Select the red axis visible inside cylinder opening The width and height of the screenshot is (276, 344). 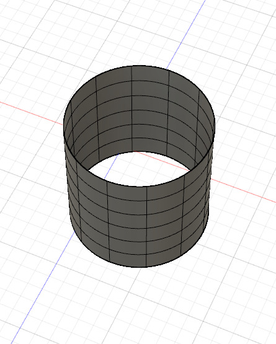point(162,161)
